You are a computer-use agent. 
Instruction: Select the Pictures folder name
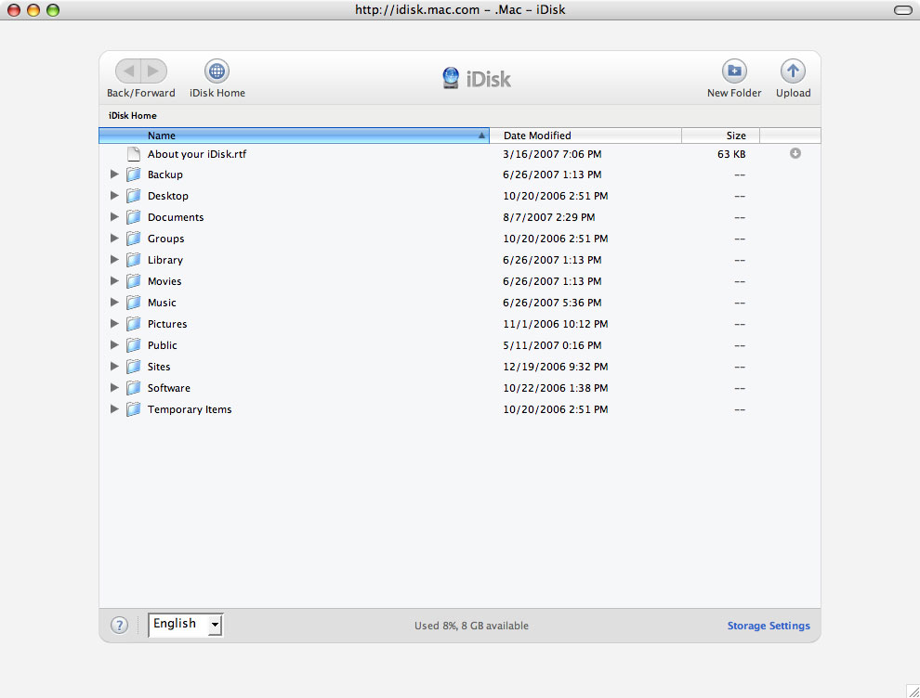coord(167,324)
